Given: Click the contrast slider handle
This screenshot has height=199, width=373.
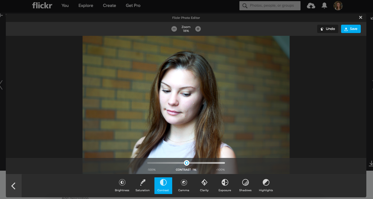Looking at the screenshot, I should [187, 163].
